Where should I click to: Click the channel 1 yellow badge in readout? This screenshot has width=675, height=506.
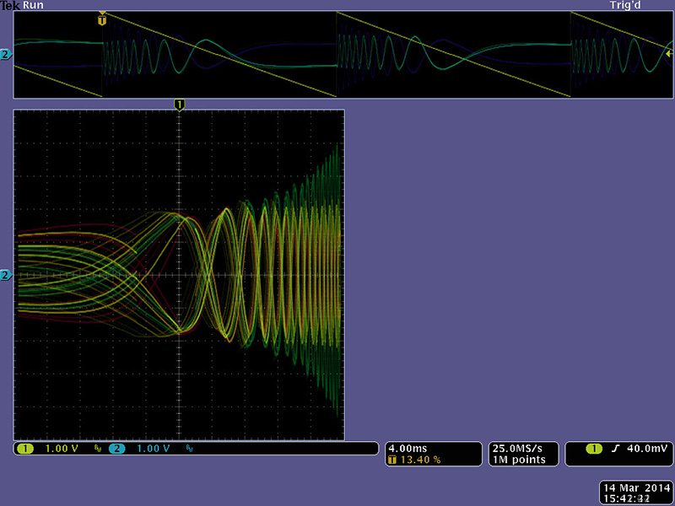[x=24, y=449]
